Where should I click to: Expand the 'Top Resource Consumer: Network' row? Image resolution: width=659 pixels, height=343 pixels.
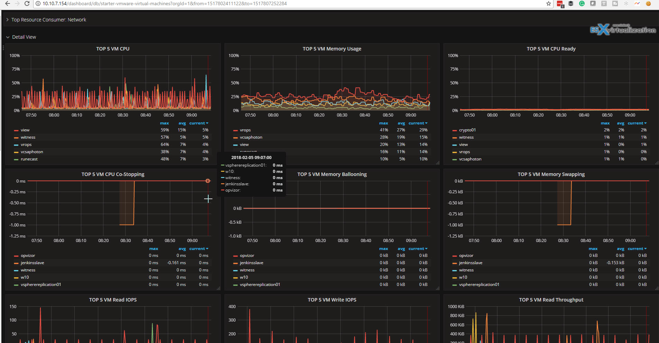coord(48,20)
